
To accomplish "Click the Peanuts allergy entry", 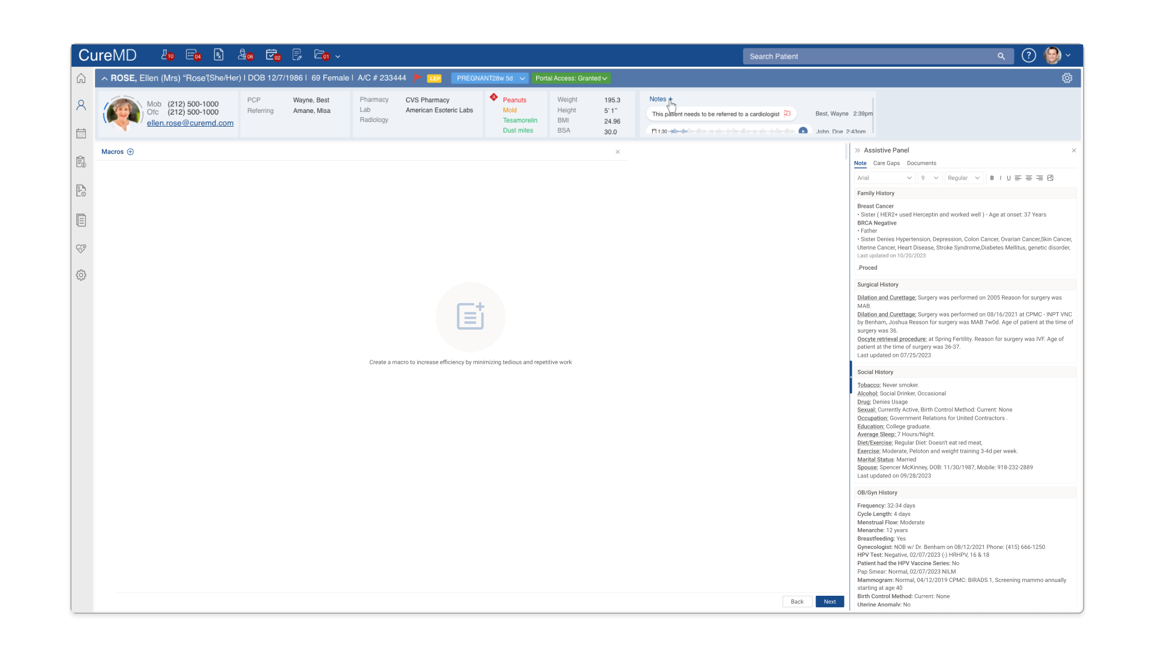I will (x=514, y=100).
